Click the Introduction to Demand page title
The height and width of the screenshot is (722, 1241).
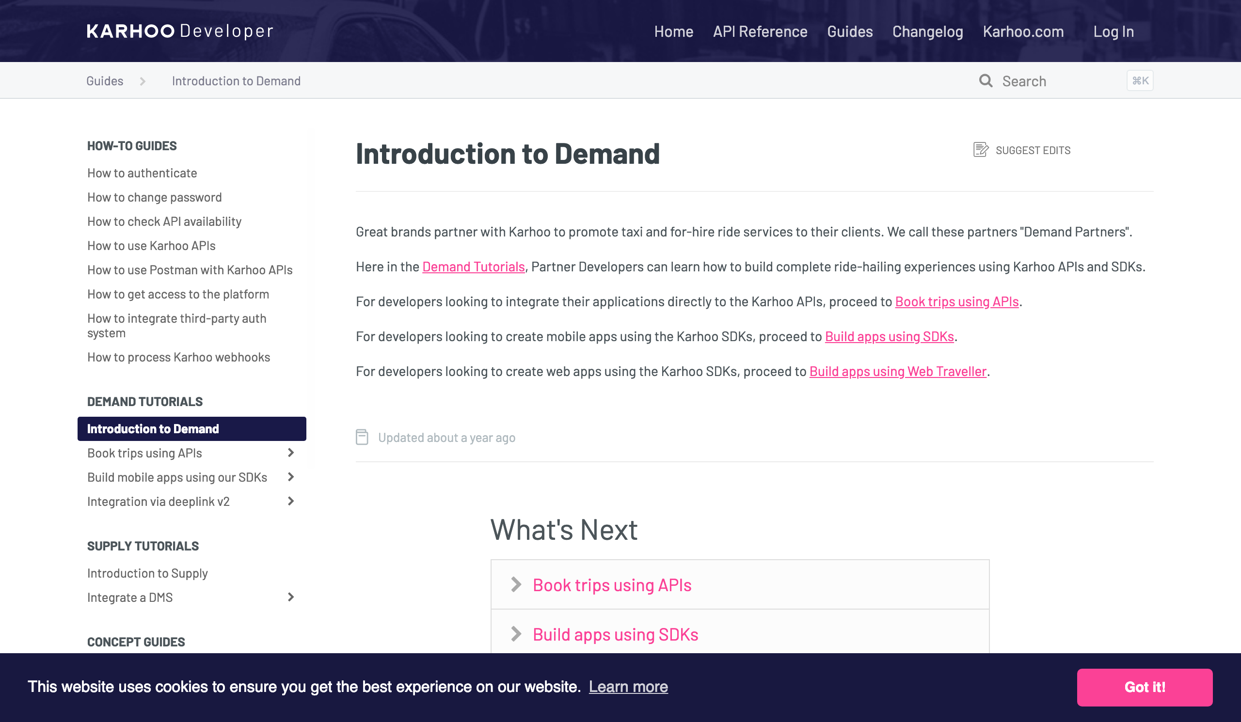[x=508, y=154]
